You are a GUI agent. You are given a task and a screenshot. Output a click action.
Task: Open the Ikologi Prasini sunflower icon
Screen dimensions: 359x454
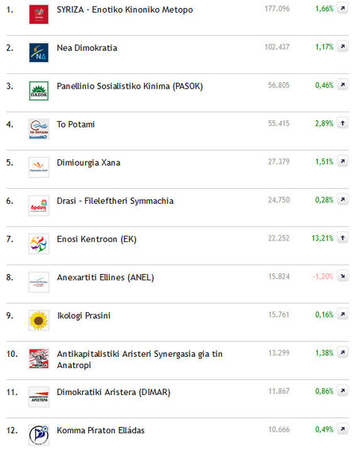[39, 320]
